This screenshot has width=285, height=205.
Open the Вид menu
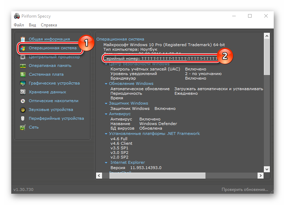pos(32,25)
